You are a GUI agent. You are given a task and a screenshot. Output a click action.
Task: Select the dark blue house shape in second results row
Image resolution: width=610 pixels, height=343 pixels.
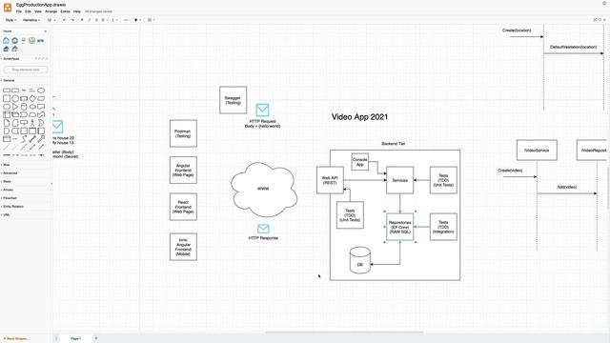(x=7, y=49)
